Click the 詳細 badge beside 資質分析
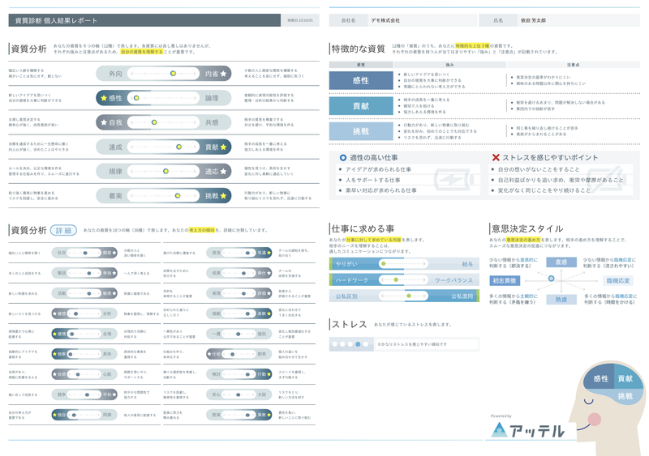 click(63, 231)
